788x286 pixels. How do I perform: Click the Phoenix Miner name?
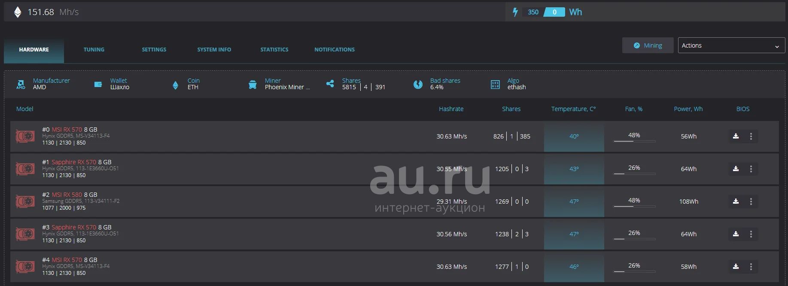(287, 87)
